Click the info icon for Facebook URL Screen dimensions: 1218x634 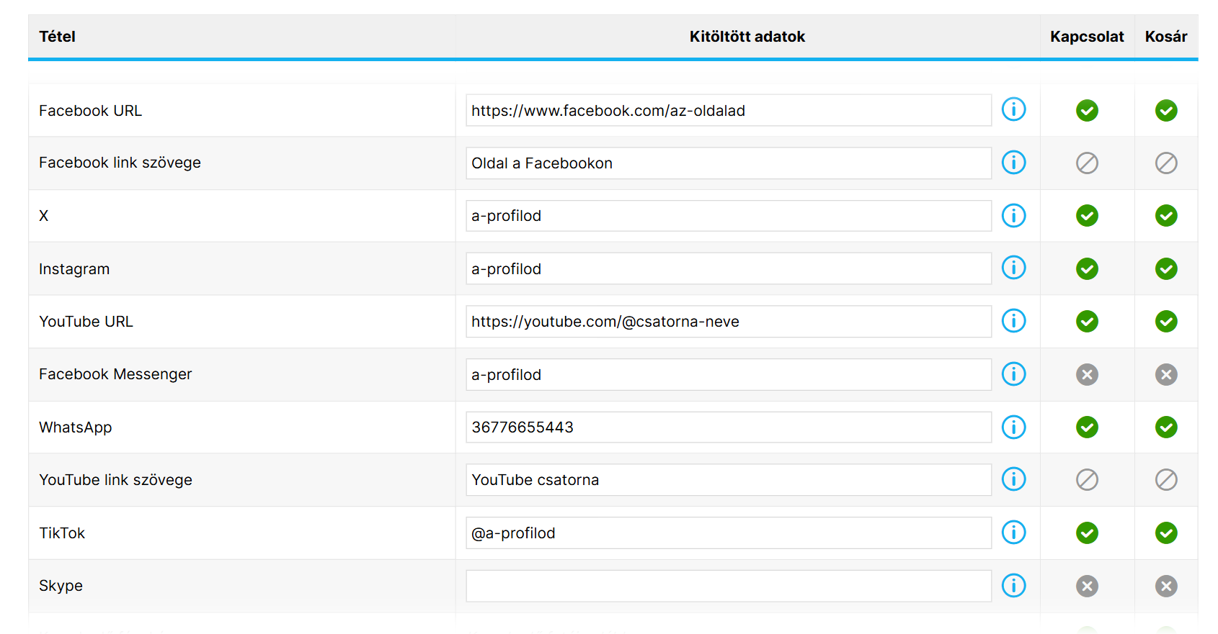[1013, 109]
